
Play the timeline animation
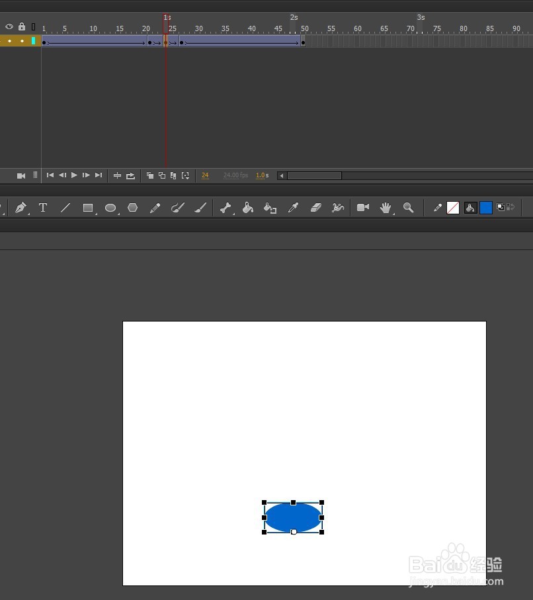73,175
